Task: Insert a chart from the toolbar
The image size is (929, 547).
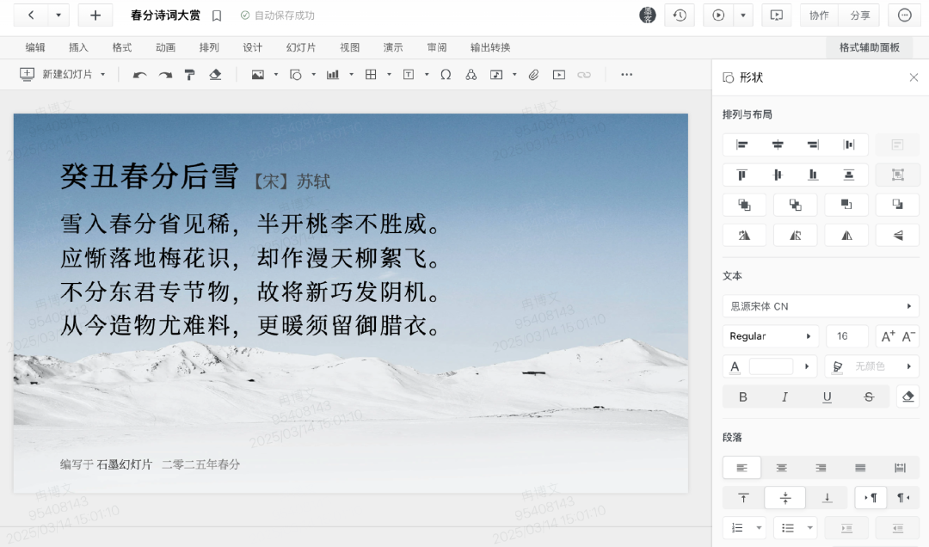Action: [x=333, y=75]
